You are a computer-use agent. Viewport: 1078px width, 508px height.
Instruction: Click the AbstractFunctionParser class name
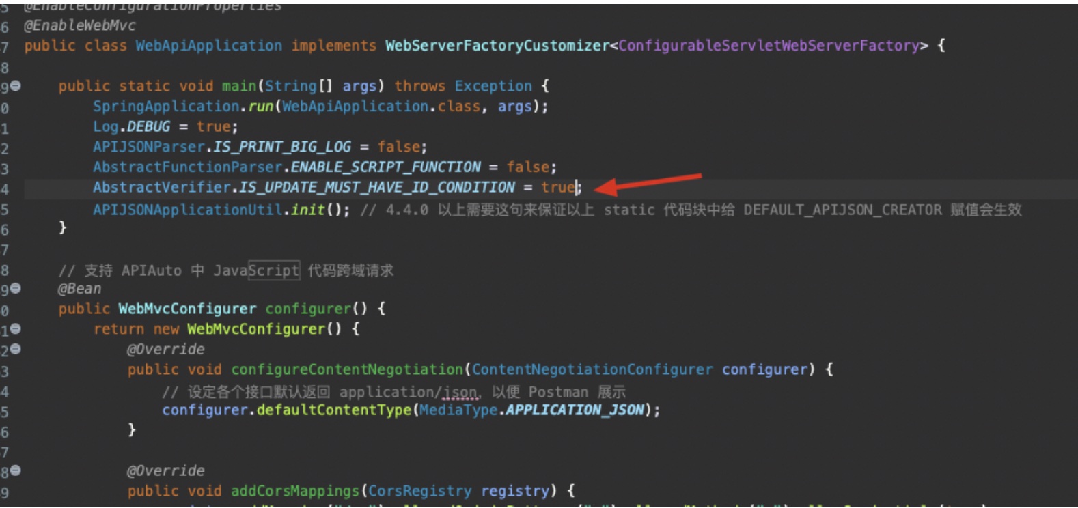click(x=188, y=167)
